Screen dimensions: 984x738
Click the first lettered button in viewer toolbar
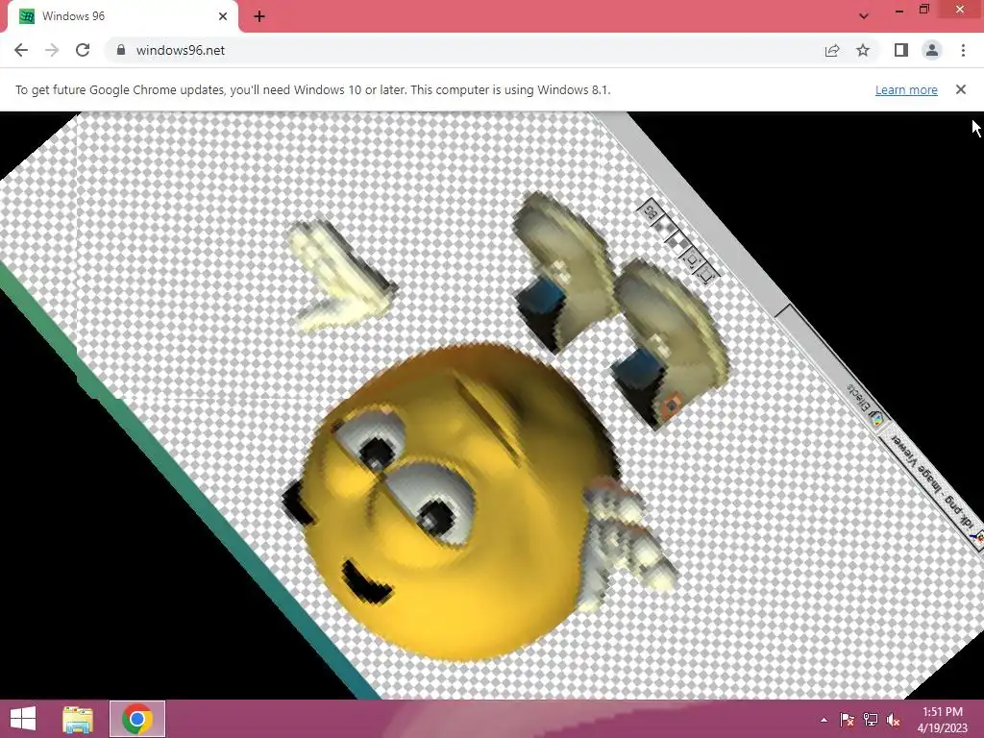(x=651, y=212)
